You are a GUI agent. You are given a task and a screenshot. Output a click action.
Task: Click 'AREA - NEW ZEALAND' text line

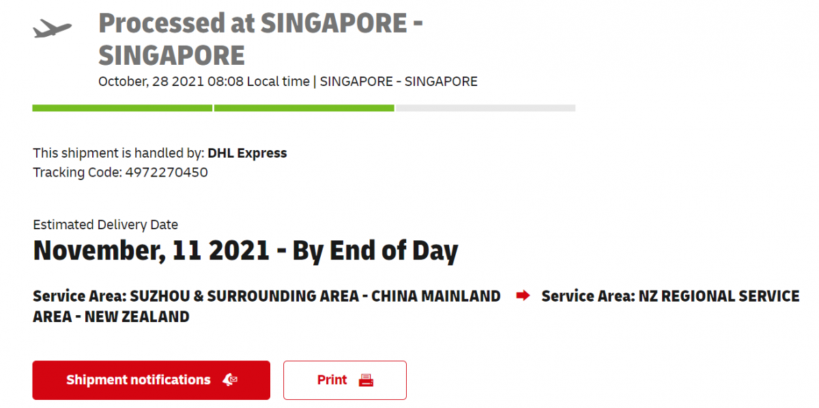click(x=111, y=317)
